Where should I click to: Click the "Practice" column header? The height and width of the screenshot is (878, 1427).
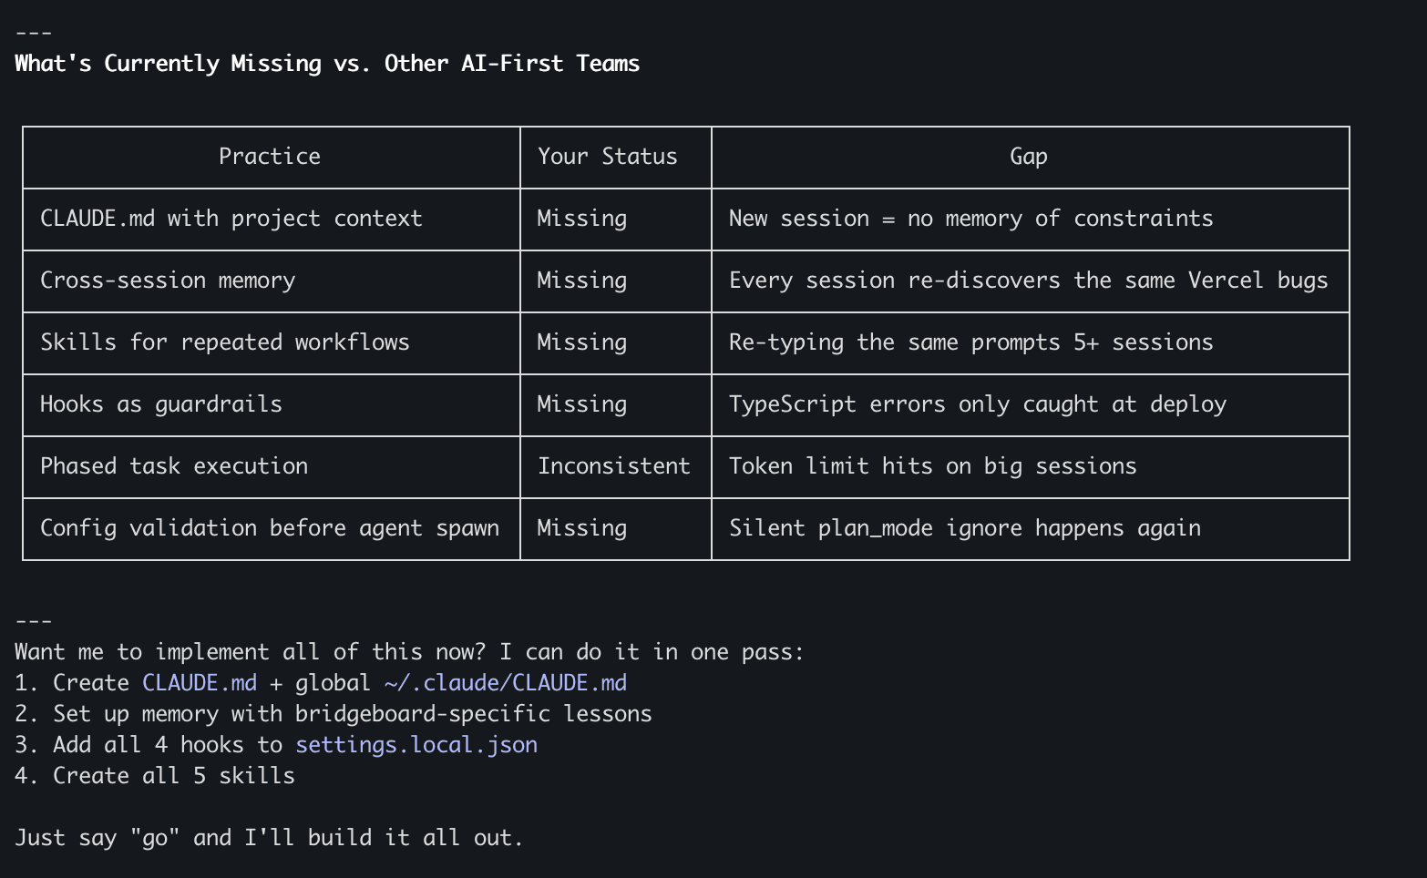pyautogui.click(x=270, y=157)
